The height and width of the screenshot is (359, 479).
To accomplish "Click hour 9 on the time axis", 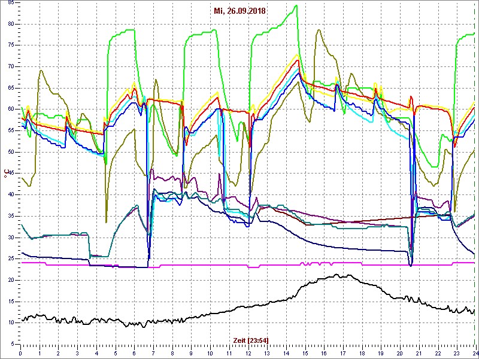I will pos(191,353).
